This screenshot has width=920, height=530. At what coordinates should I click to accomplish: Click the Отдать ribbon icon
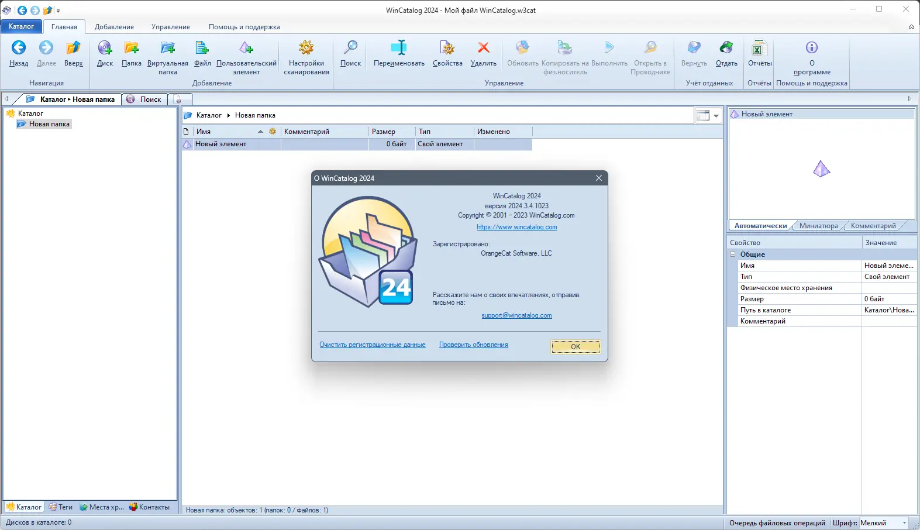coord(726,48)
